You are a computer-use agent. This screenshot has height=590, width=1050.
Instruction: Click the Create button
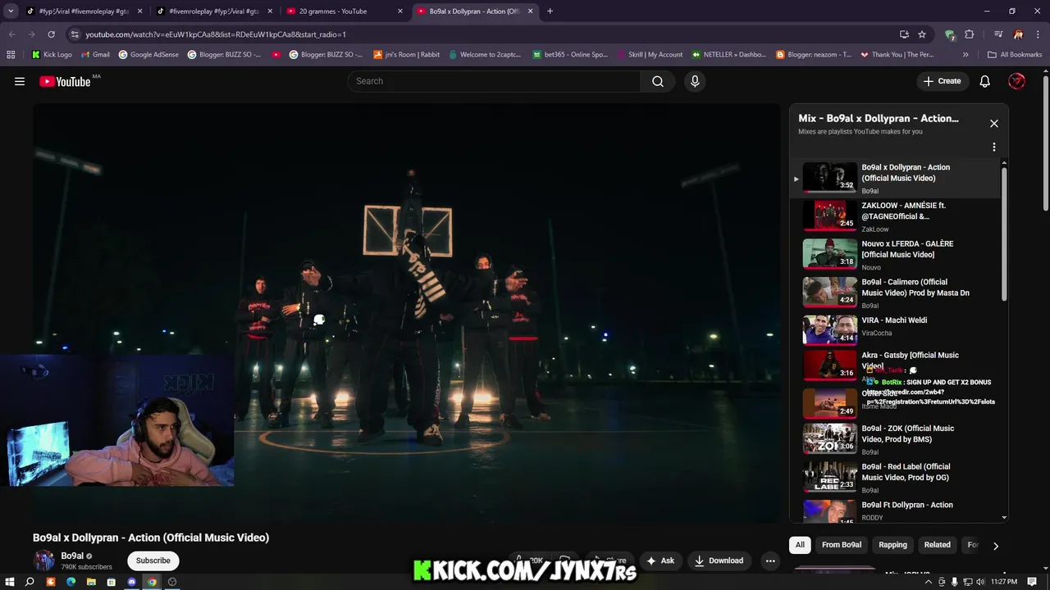click(942, 81)
